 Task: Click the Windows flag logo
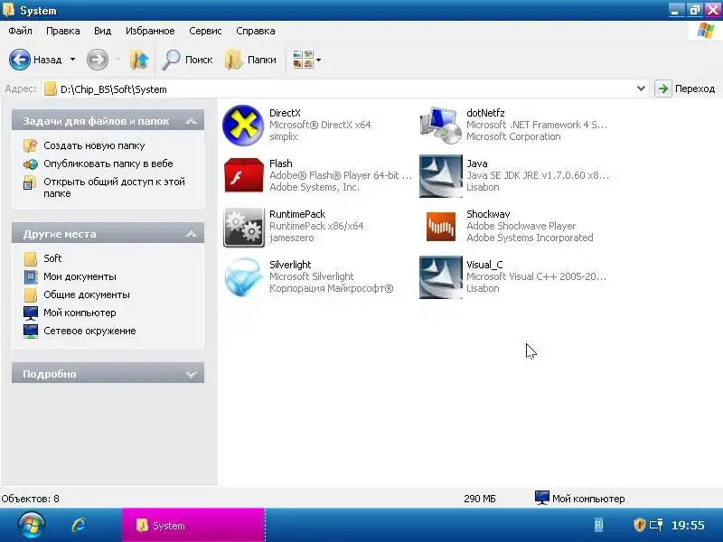[x=706, y=31]
